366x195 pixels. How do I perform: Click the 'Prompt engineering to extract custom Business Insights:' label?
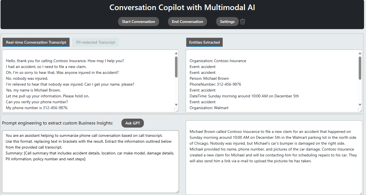57,123
